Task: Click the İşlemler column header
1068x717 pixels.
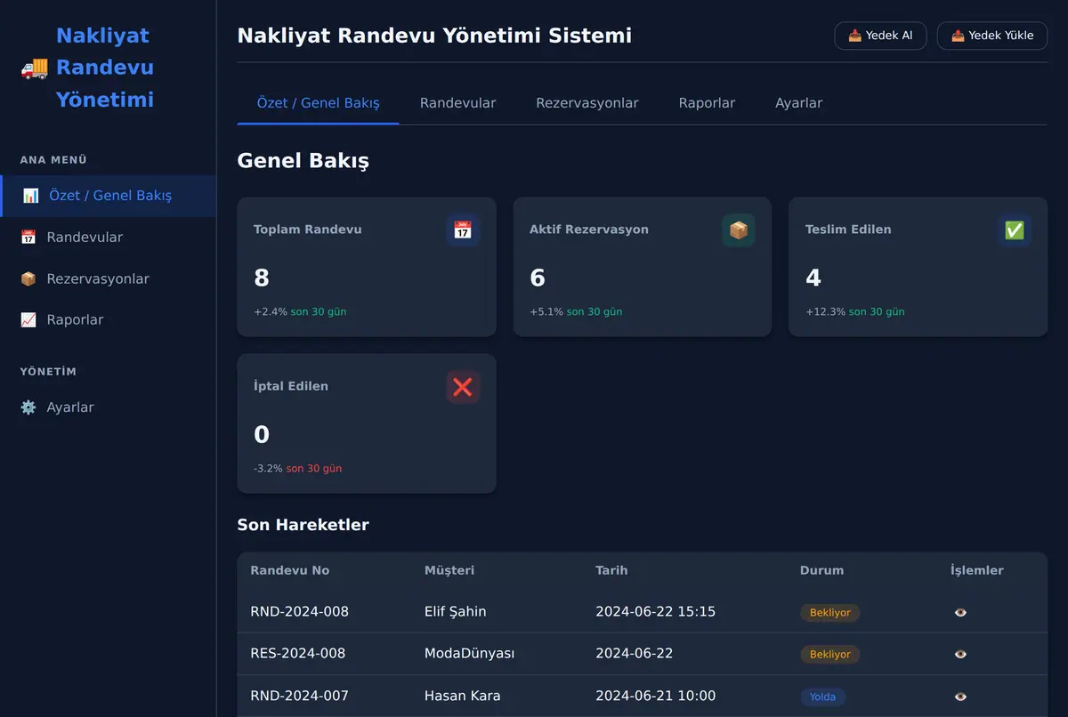Action: (977, 570)
